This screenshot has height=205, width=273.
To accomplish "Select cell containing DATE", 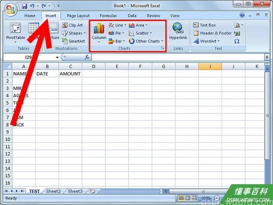I will [x=47, y=74].
